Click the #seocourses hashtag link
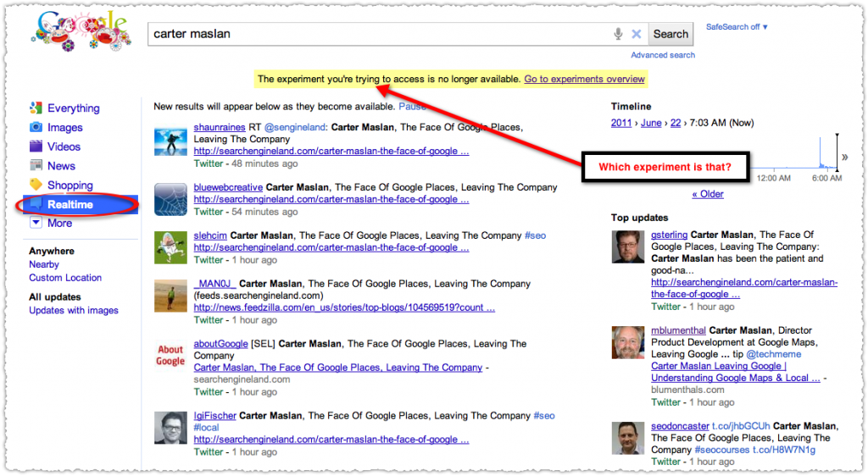 tap(722, 450)
